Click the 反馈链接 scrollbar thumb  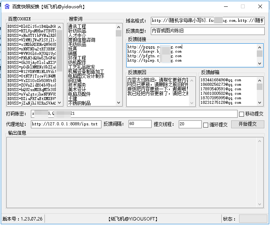click(x=260, y=53)
